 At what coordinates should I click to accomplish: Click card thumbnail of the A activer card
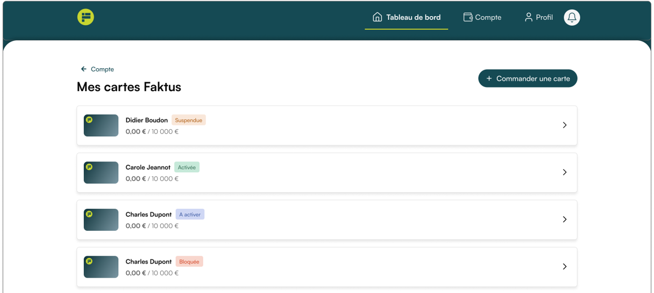[x=101, y=220]
